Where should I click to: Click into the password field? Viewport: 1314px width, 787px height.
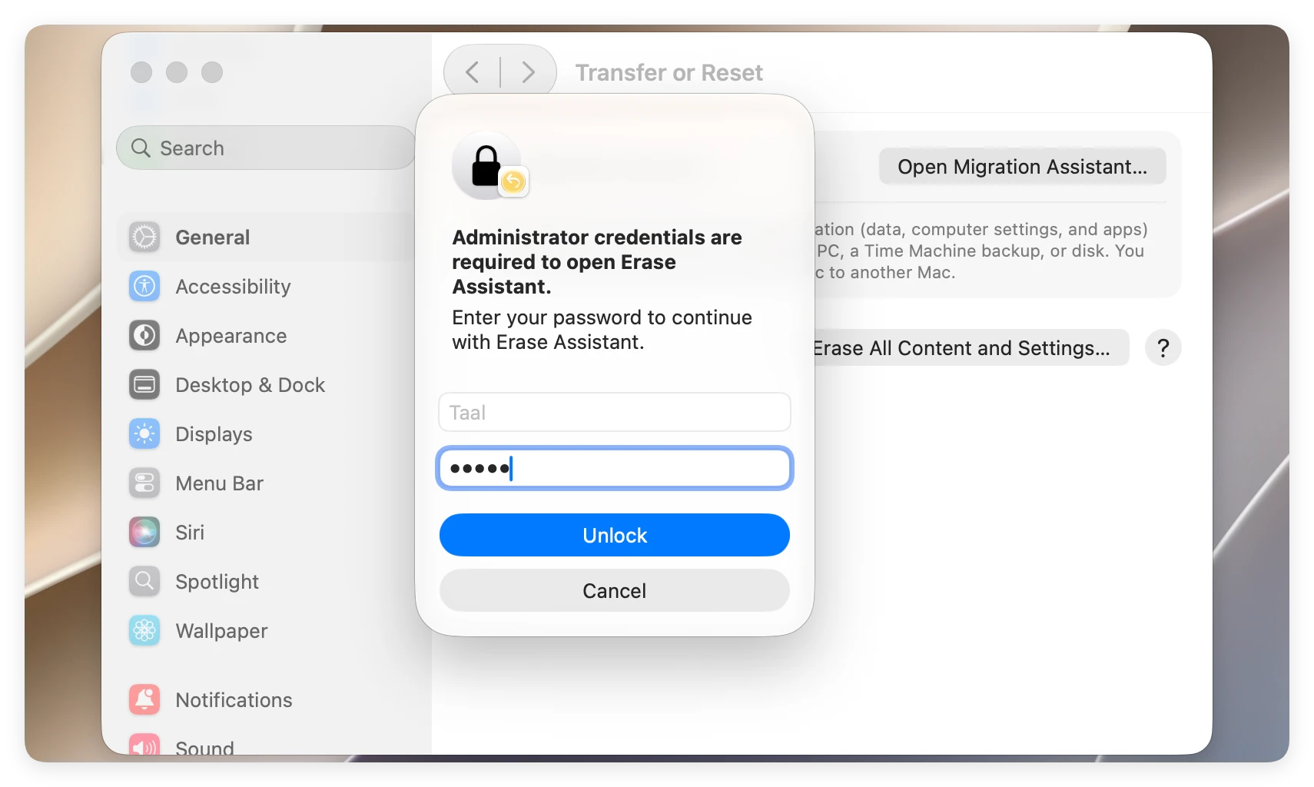[x=615, y=468]
